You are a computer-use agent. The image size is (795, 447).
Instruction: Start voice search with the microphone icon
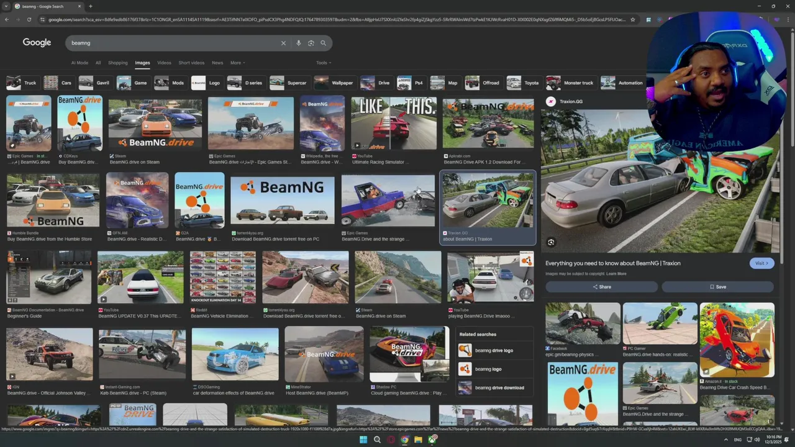(299, 43)
